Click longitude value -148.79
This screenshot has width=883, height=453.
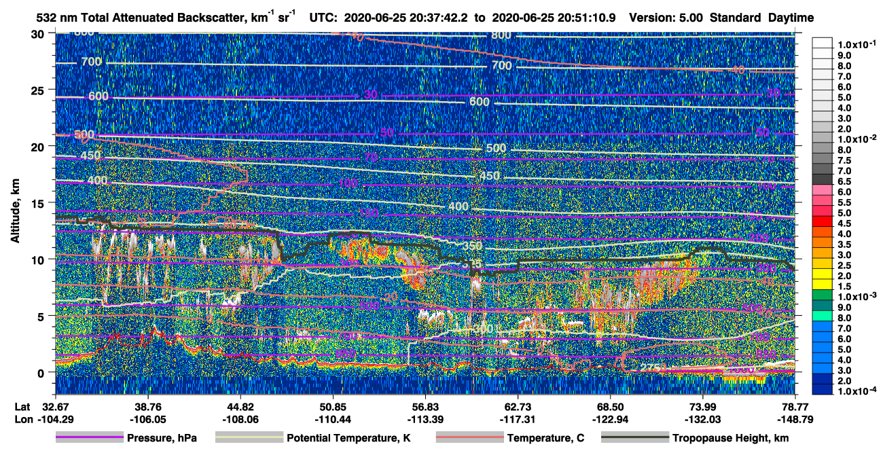click(x=795, y=419)
